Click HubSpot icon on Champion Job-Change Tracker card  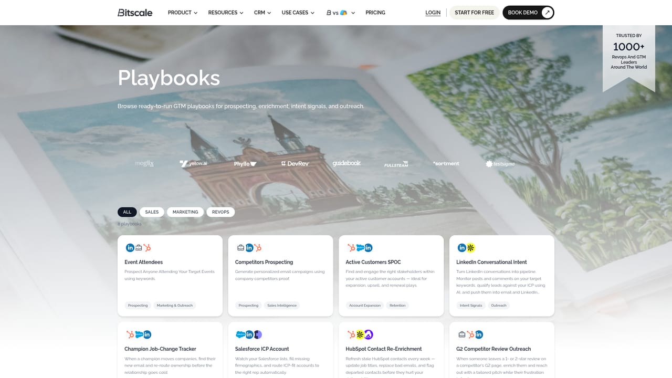(130, 334)
